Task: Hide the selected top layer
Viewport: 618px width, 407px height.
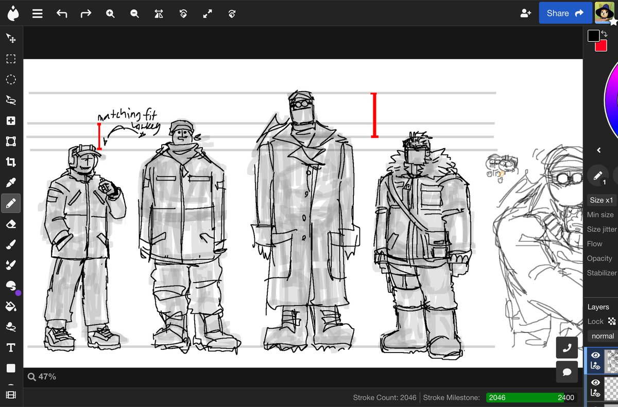Action: 595,355
